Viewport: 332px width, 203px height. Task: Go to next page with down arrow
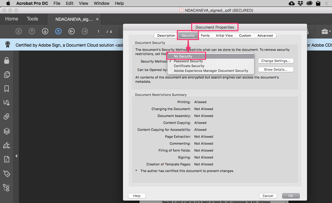pos(45,31)
